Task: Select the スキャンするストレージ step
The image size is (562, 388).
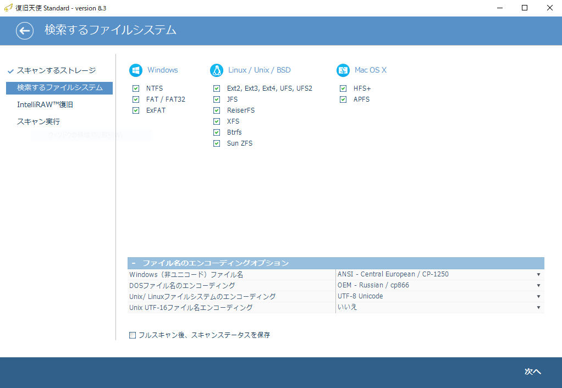Action: click(x=56, y=70)
